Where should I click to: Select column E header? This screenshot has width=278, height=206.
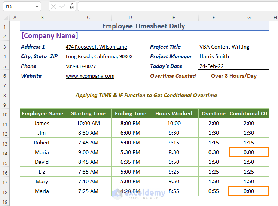(174, 18)
